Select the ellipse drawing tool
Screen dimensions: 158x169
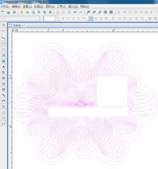(3, 50)
